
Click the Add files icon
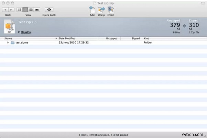pos(92,10)
